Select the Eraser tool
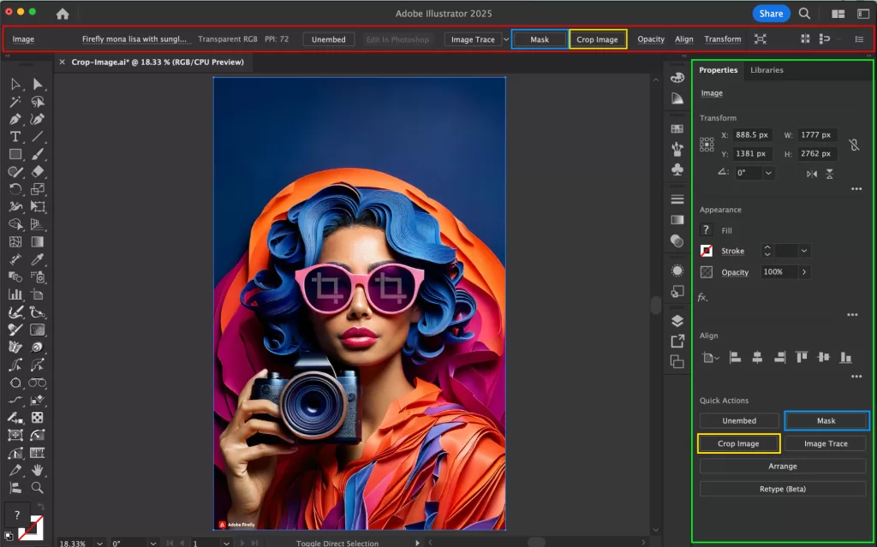This screenshot has width=877, height=547. (38, 172)
